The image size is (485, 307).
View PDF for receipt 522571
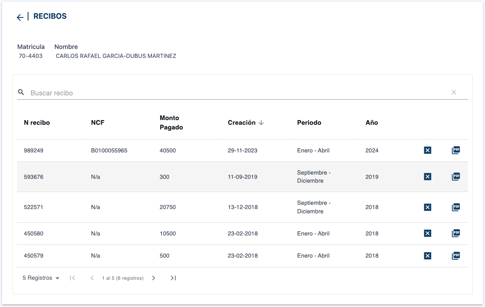pyautogui.click(x=456, y=207)
